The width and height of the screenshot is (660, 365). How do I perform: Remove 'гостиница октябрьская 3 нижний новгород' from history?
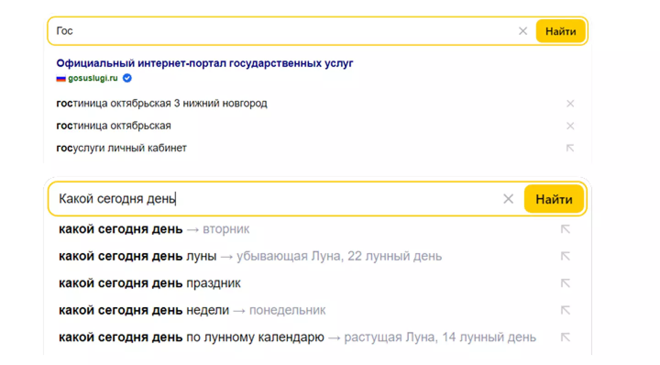(570, 104)
